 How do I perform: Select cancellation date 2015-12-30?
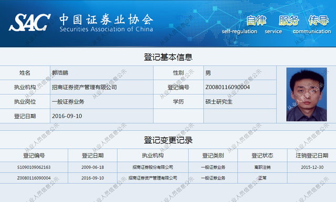312,167
